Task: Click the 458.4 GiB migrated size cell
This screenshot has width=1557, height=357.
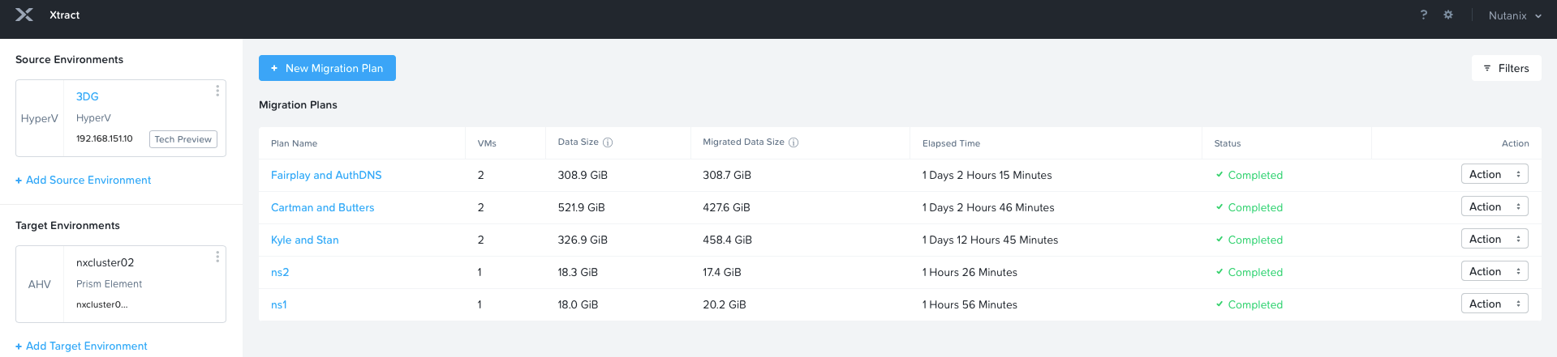Action: tap(727, 240)
